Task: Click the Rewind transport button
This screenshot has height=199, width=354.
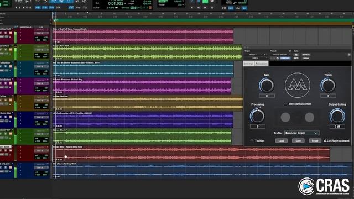Action: (x=199, y=7)
